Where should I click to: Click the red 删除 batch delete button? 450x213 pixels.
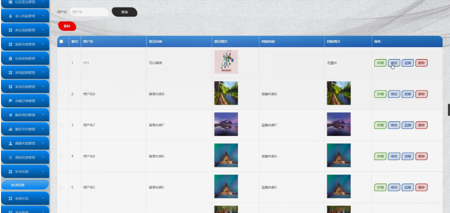click(x=67, y=26)
